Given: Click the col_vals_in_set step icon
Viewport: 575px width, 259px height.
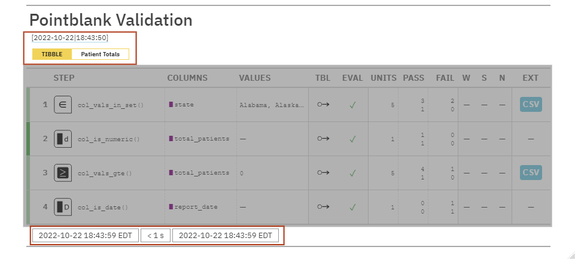Looking at the screenshot, I should 62,105.
